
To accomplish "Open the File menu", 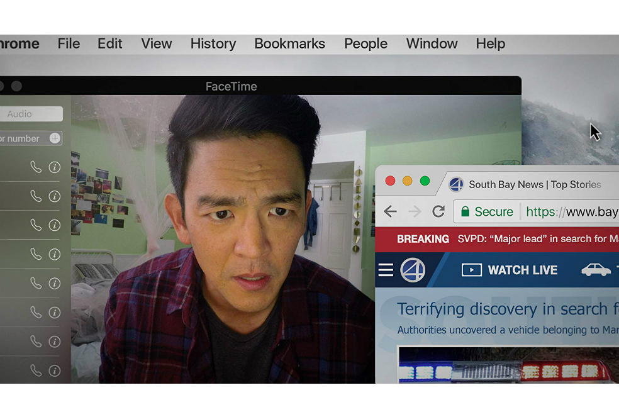I will point(69,43).
